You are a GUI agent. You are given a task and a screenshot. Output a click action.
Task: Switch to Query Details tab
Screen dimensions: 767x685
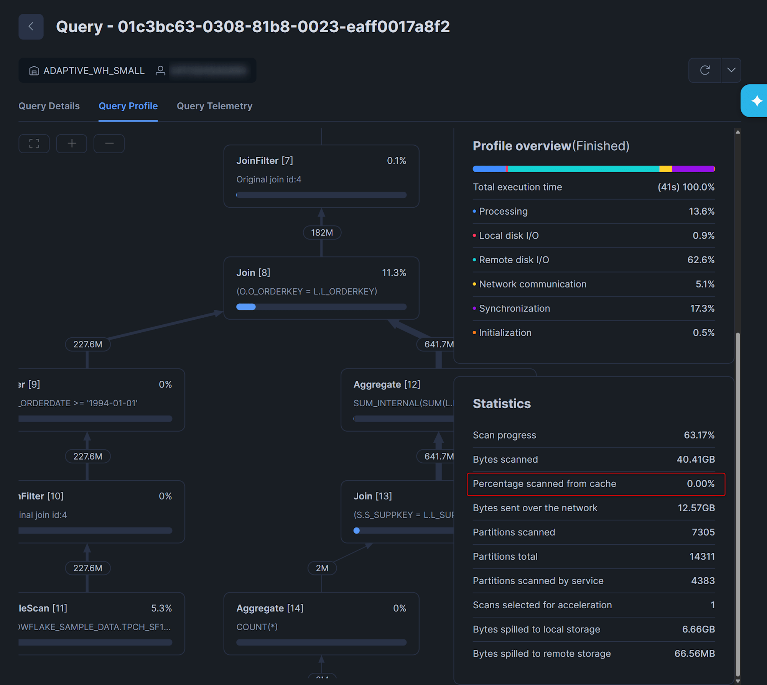pyautogui.click(x=49, y=106)
